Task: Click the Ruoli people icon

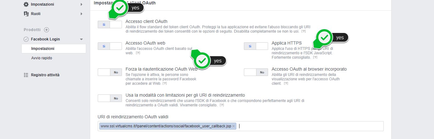Action: 26,14
